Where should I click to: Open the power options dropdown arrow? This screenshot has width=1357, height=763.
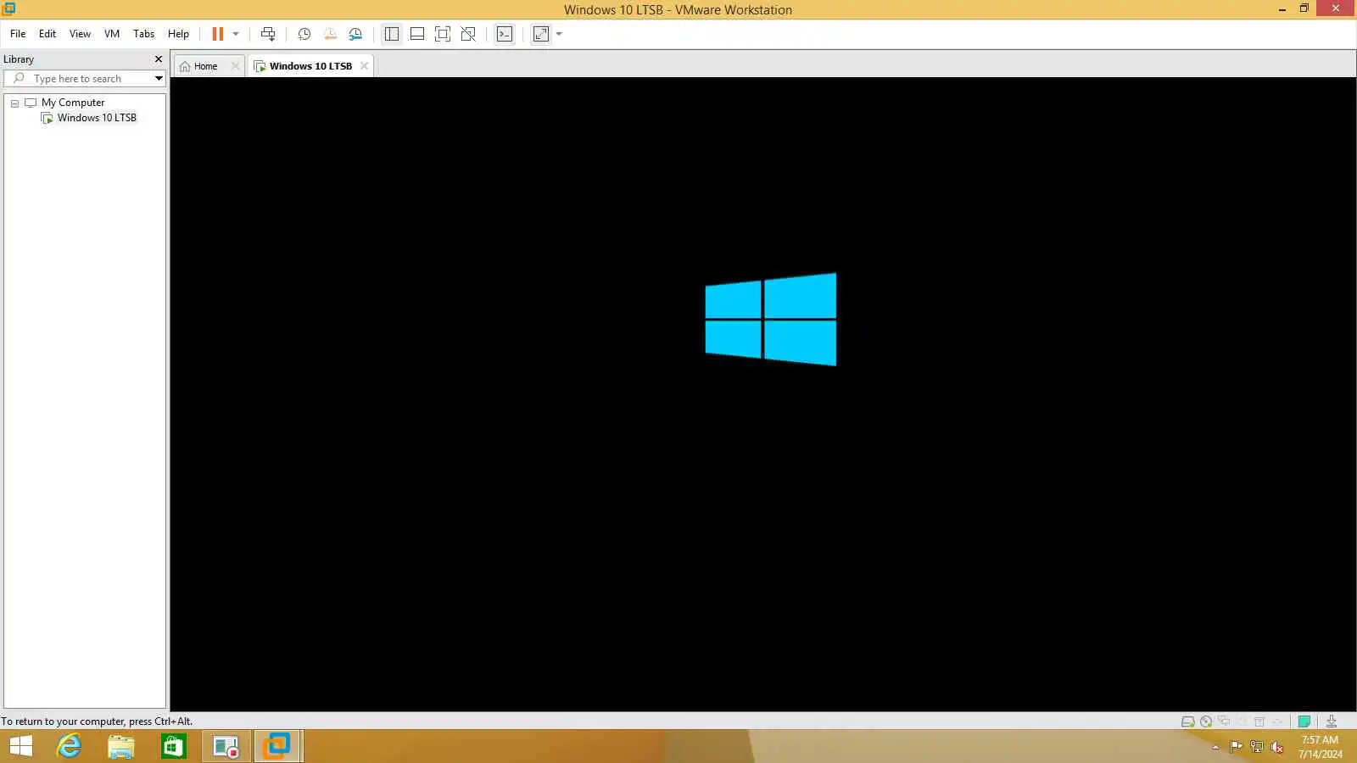(x=236, y=34)
